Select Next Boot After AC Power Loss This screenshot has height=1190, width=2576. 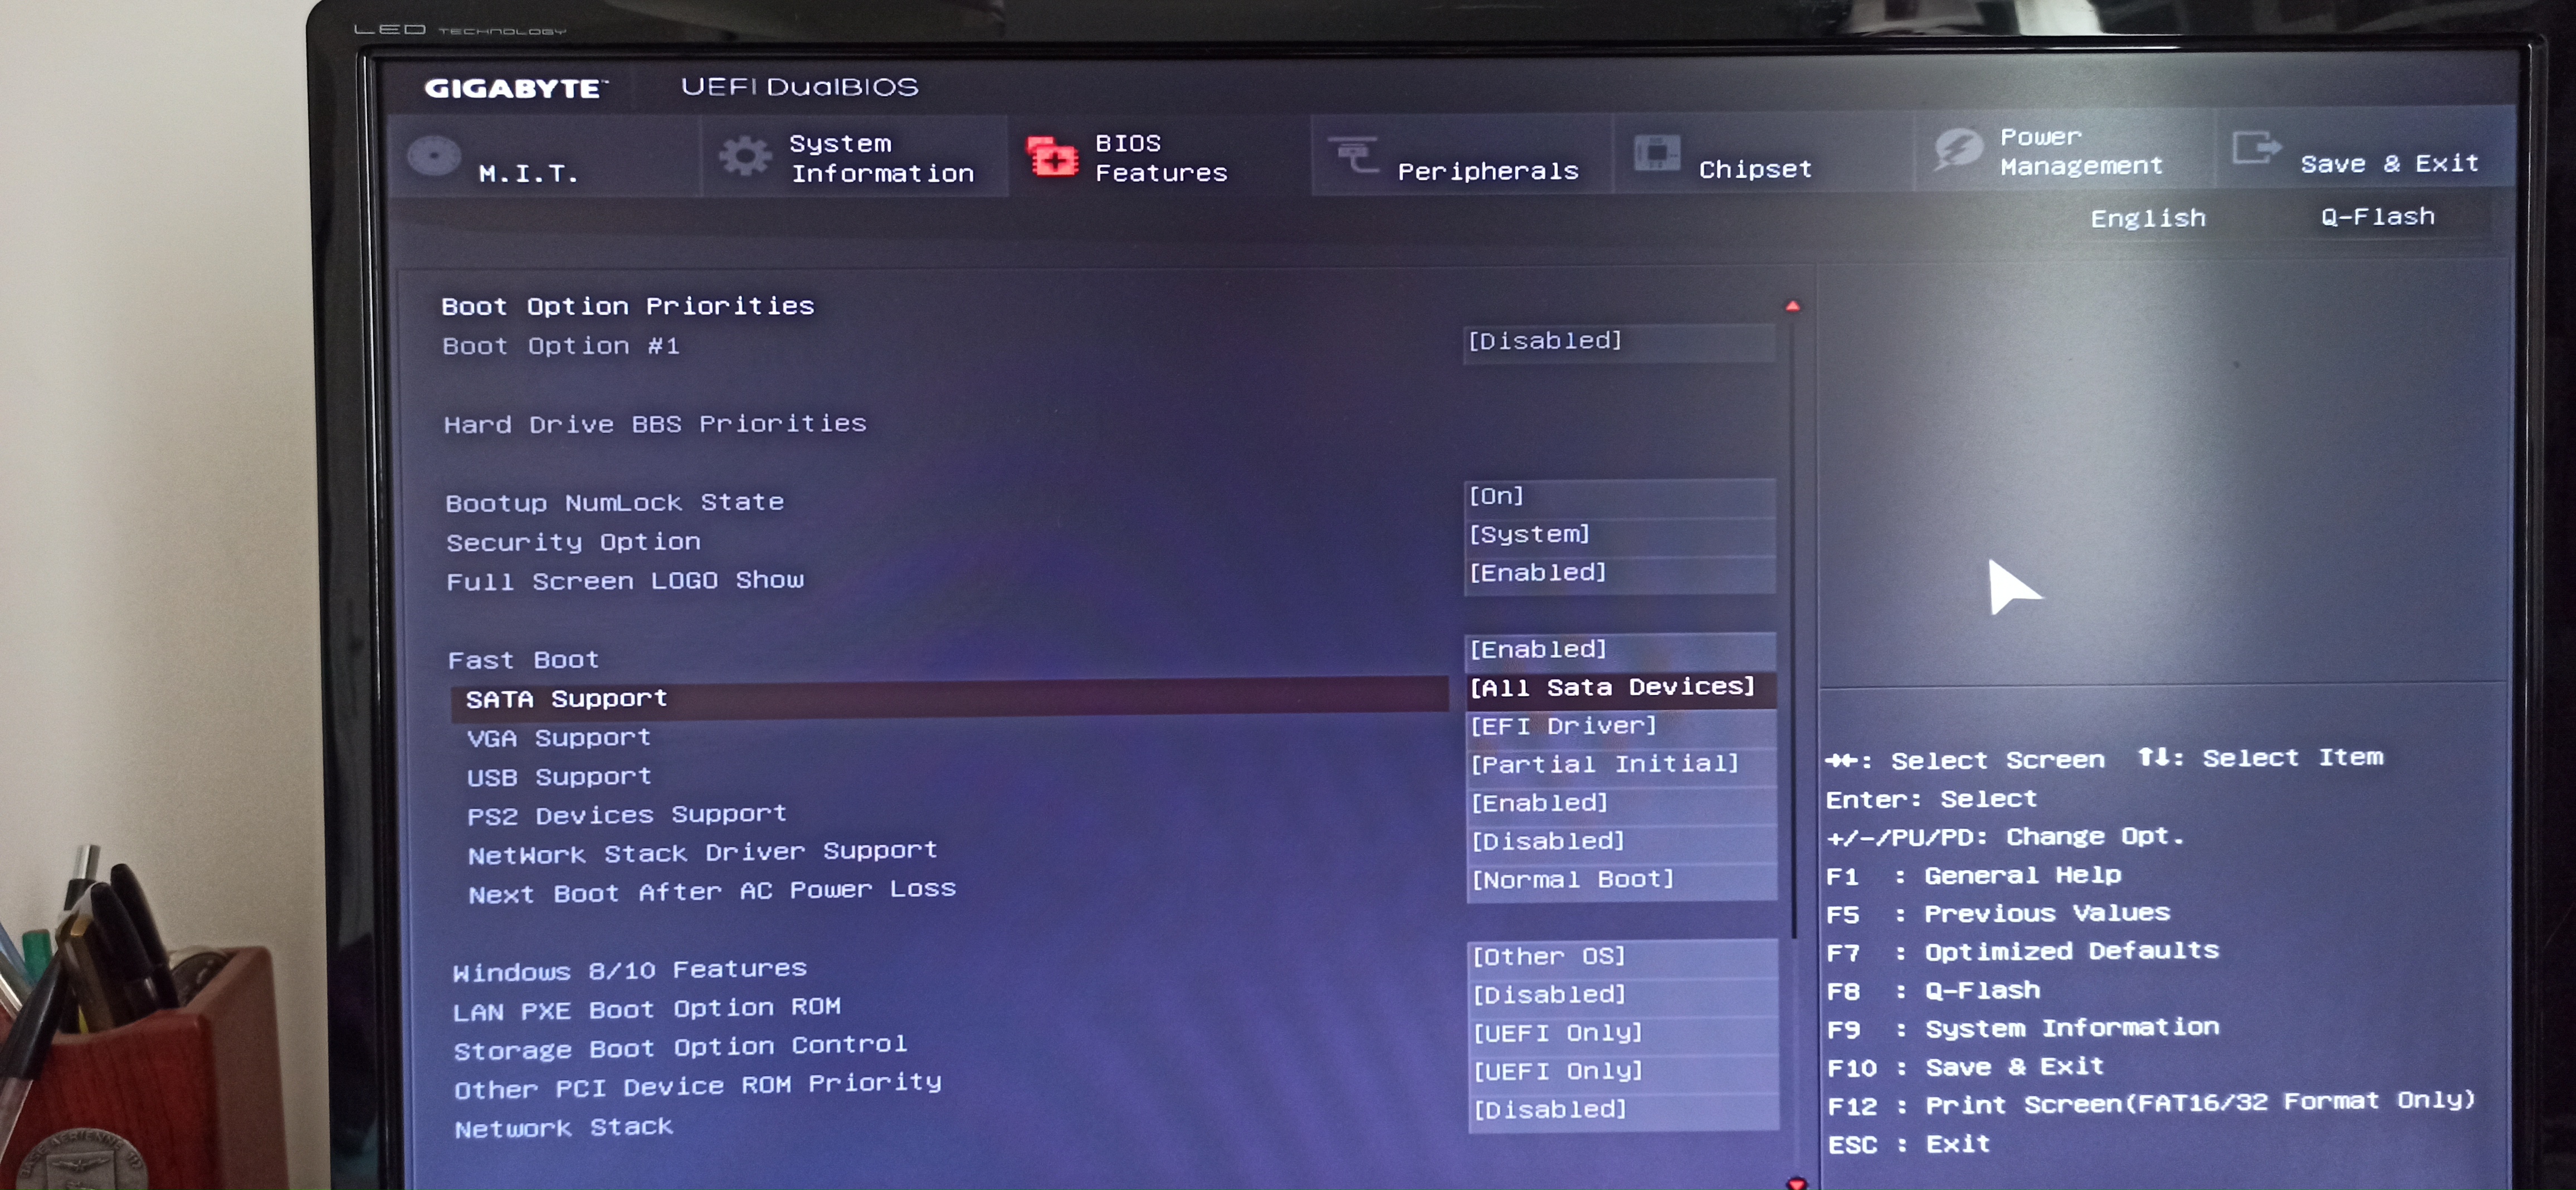(712, 891)
